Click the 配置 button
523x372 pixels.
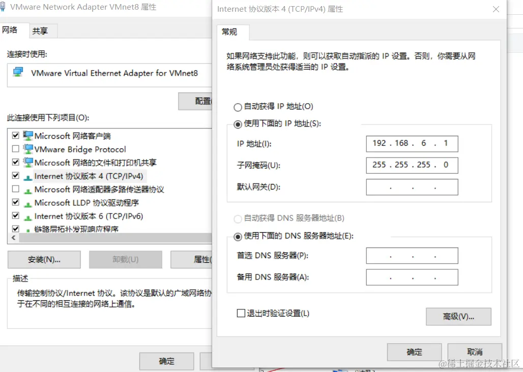pyautogui.click(x=195, y=101)
